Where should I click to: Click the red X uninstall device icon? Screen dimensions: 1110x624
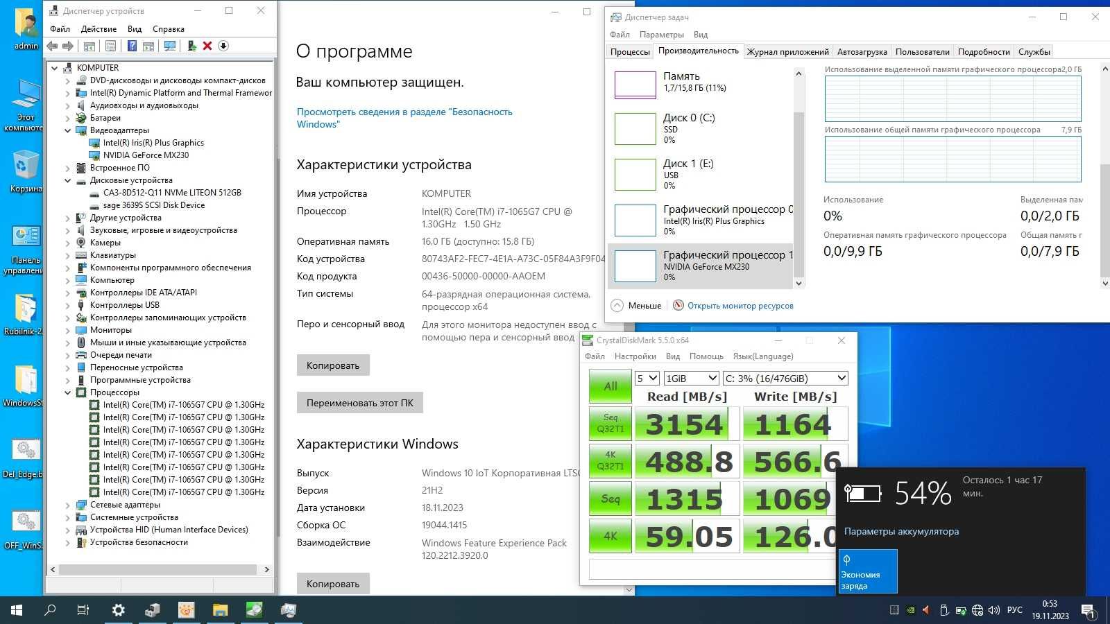click(207, 46)
